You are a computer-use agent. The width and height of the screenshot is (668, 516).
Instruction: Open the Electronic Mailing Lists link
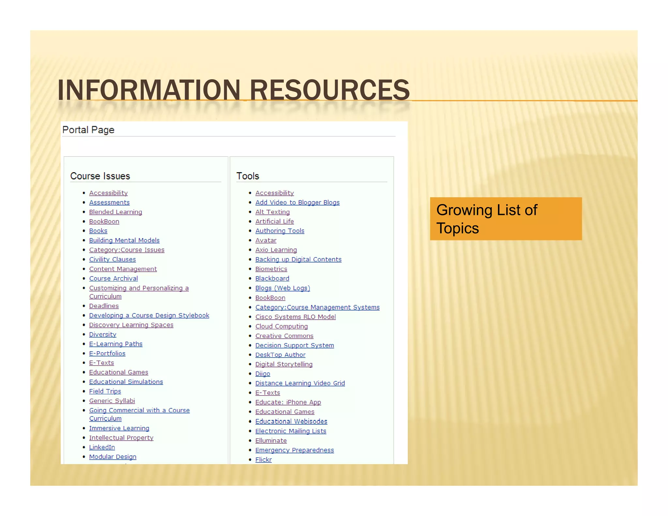[291, 431]
